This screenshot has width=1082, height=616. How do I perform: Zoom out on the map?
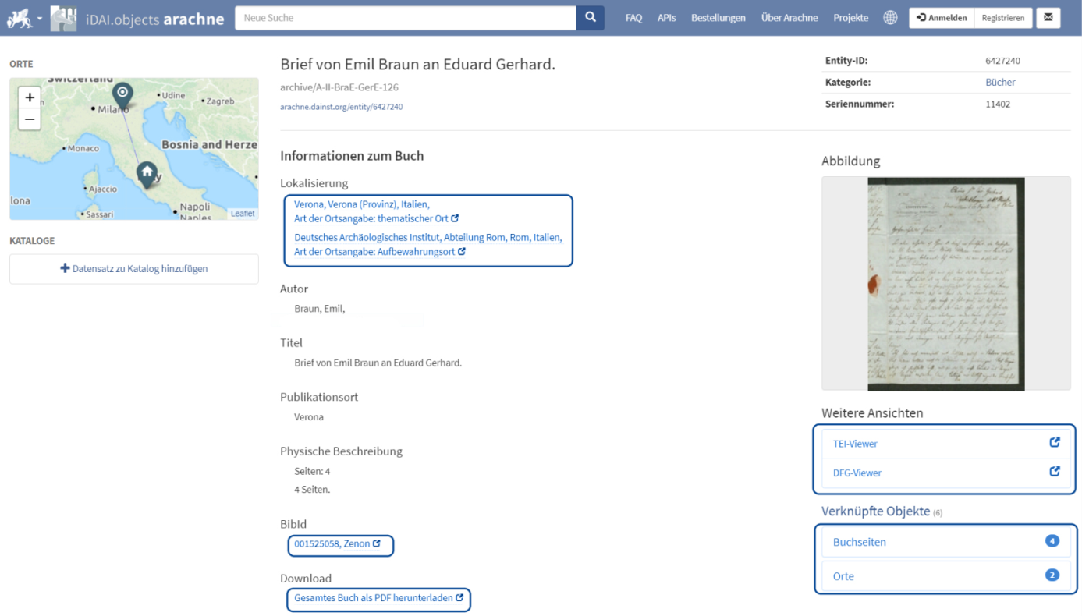point(30,119)
